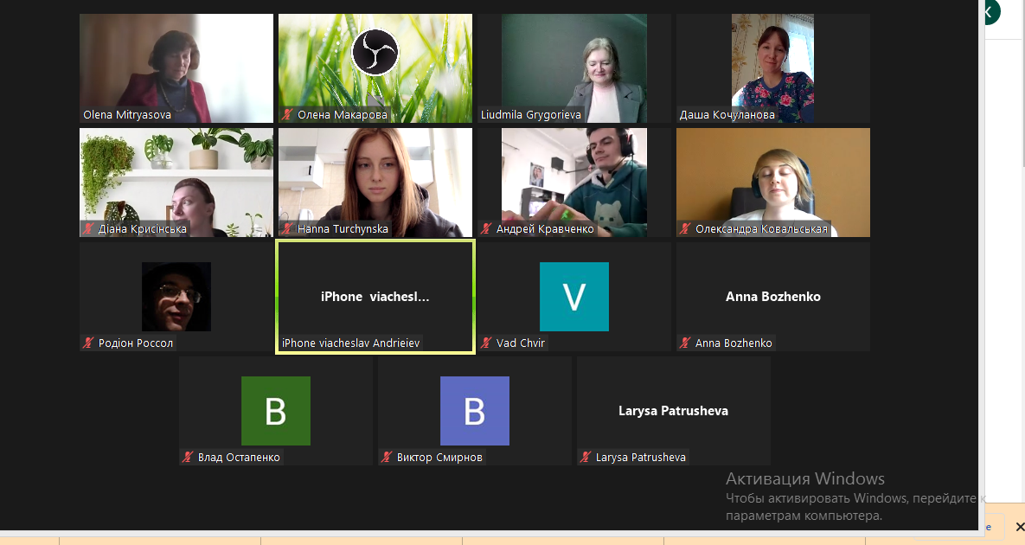Click the OBS logo in Олена Макарова's tile
1025x545 pixels.
(x=375, y=52)
